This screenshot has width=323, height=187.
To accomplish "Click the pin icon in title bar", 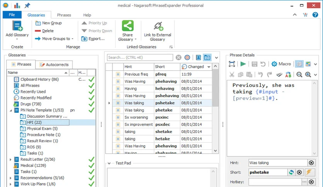I will pyautogui.click(x=27, y=5).
